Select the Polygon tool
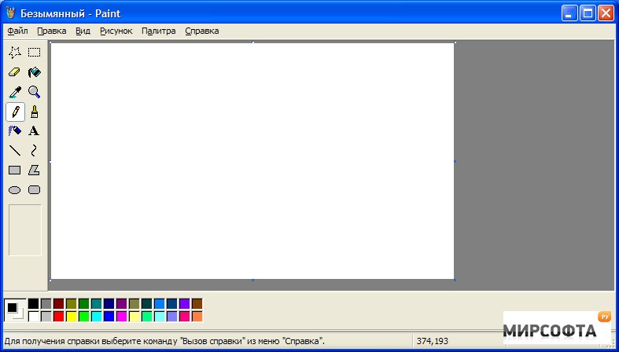 (x=35, y=170)
